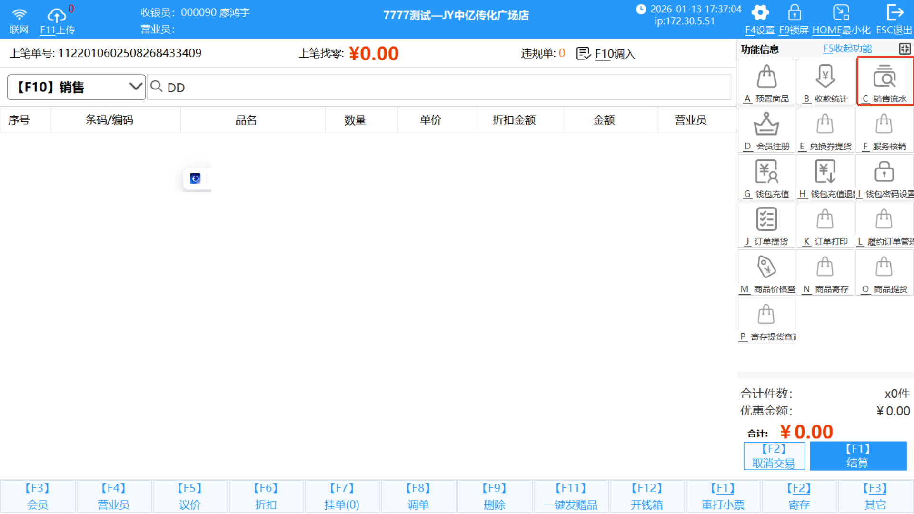Open 履约订单管理 fulfillment order management
This screenshot has height=514, width=914.
click(x=884, y=225)
